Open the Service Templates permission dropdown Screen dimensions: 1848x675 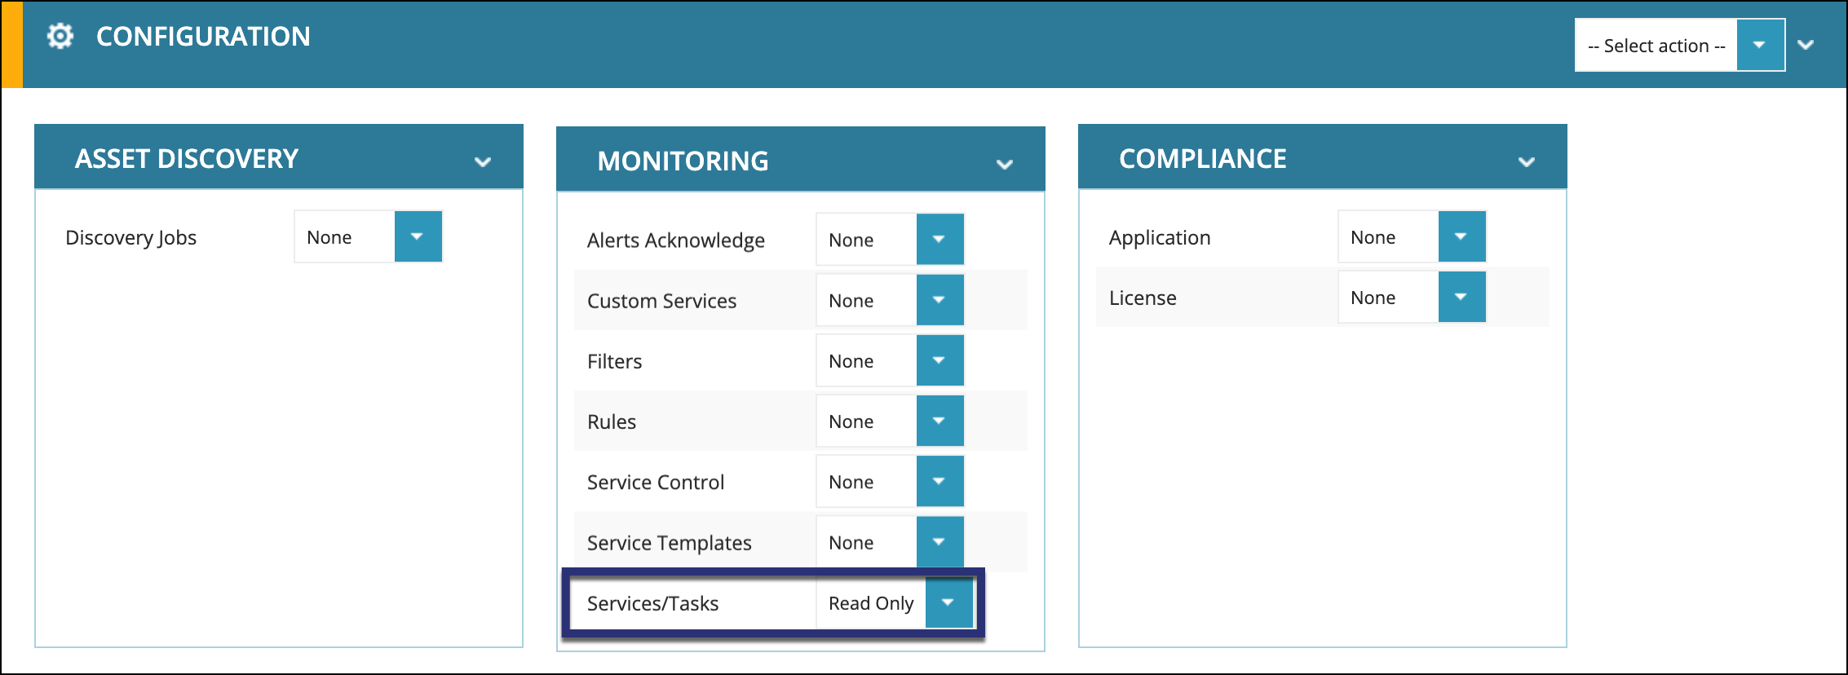pos(890,541)
